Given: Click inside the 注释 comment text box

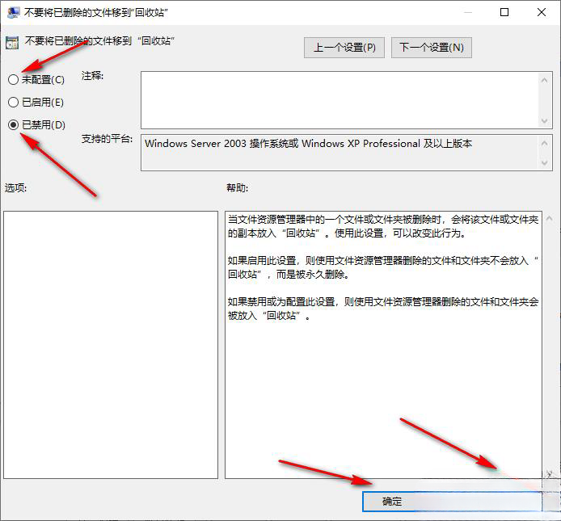Looking at the screenshot, I should click(340, 100).
